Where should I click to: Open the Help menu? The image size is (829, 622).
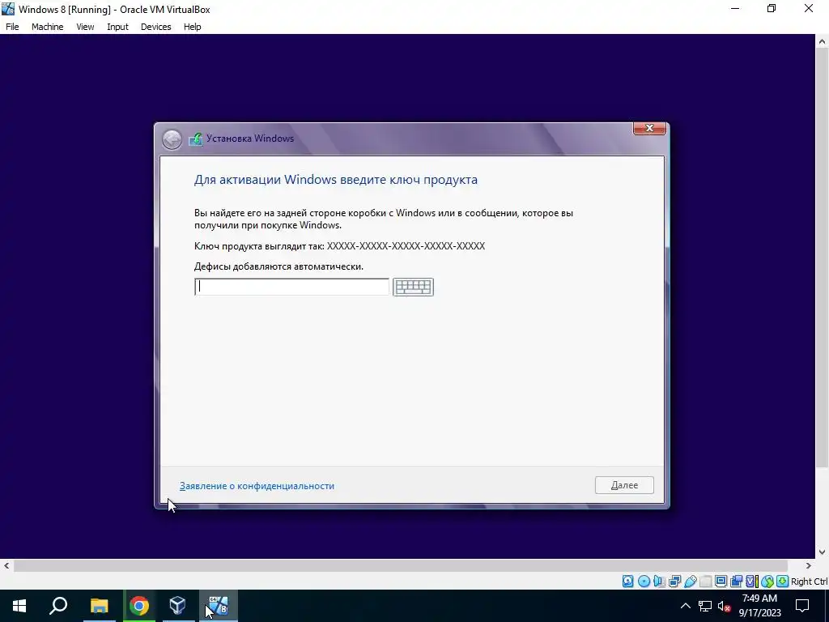click(x=193, y=27)
